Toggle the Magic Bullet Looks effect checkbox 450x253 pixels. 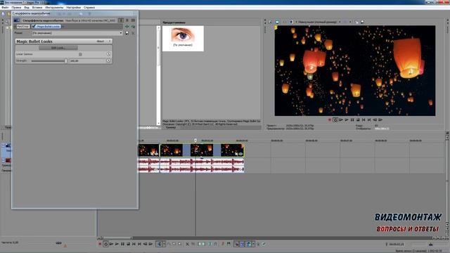pos(34,27)
